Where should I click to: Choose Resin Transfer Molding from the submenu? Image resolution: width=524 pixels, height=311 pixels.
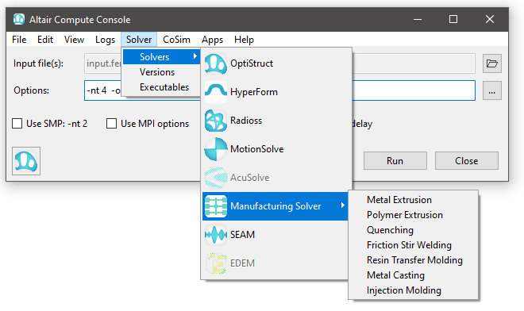point(413,260)
